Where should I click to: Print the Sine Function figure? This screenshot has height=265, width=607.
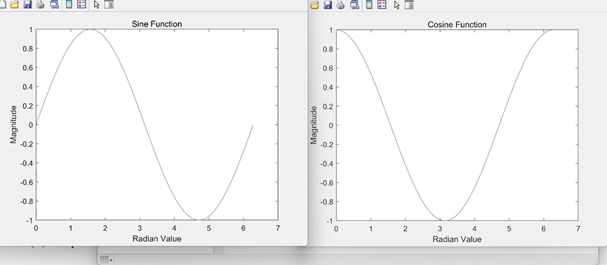40,4
